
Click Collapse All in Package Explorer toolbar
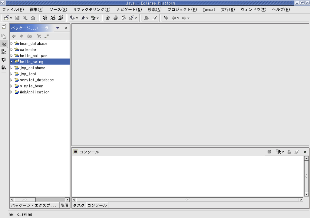click(39, 36)
